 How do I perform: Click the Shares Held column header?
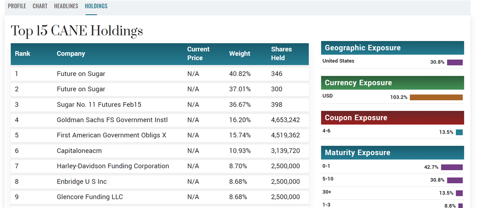(281, 54)
